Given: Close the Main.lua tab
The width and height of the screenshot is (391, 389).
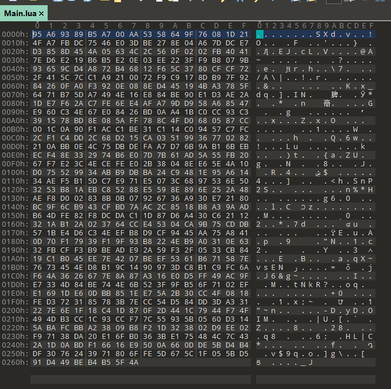Looking at the screenshot, I should pyautogui.click(x=42, y=12).
